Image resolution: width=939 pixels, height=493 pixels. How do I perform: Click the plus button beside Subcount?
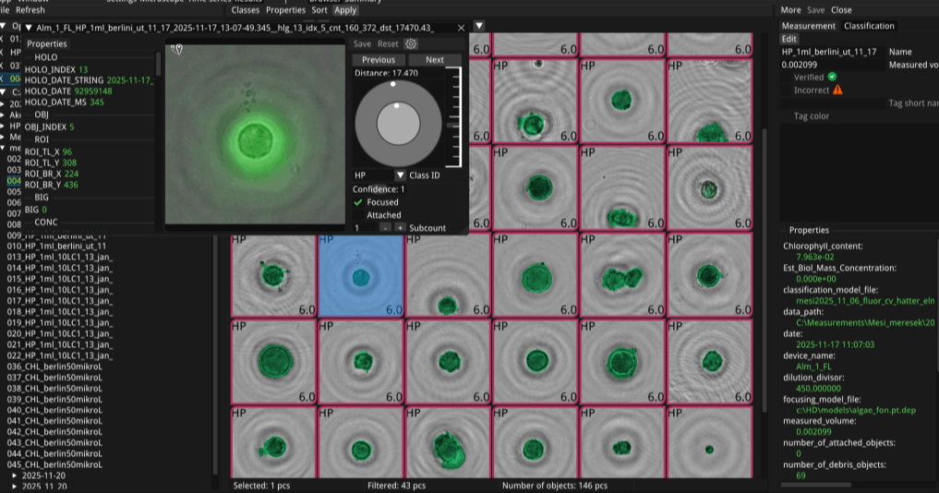pos(400,227)
